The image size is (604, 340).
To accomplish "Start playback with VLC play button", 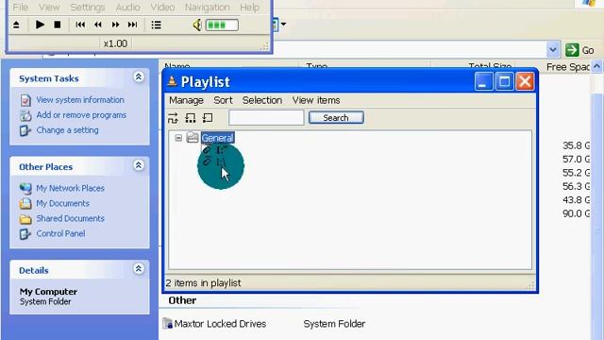I will [40, 25].
